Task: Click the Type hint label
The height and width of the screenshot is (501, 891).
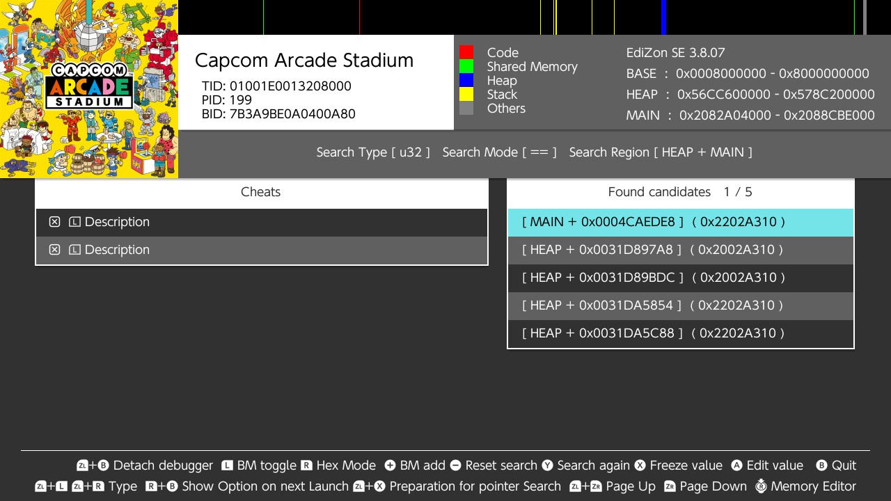Action: tap(123, 486)
